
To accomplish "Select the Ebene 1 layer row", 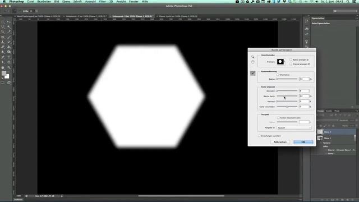I will point(336,138).
